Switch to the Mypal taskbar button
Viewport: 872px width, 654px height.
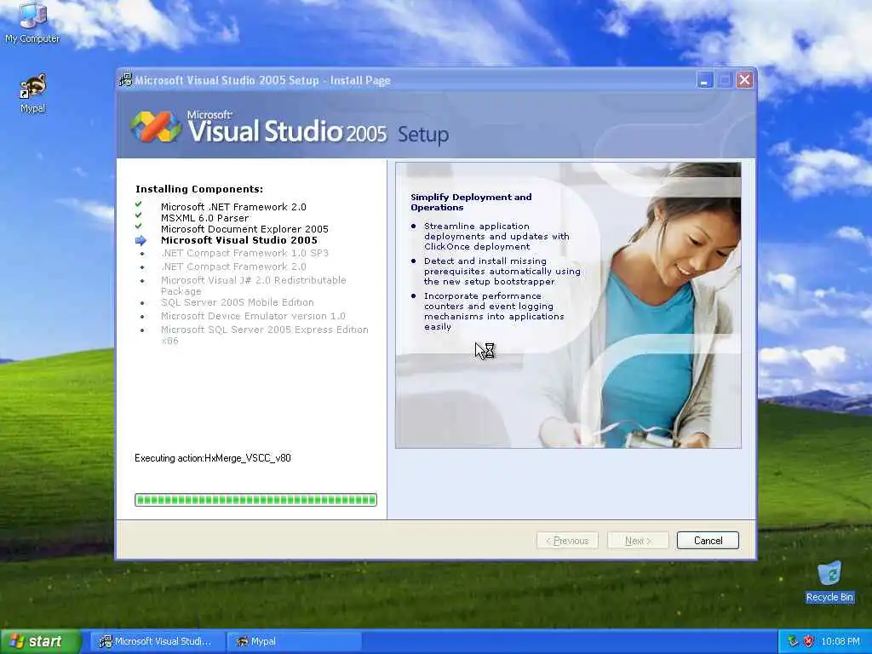294,641
